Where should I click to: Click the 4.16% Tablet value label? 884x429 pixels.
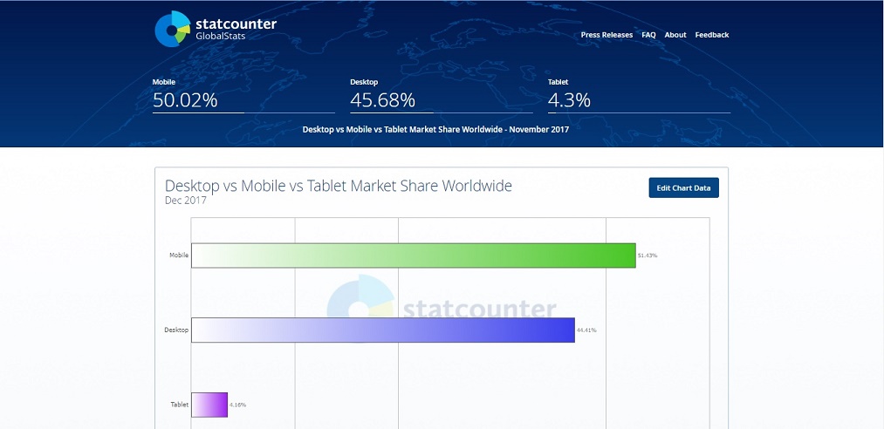coord(237,405)
